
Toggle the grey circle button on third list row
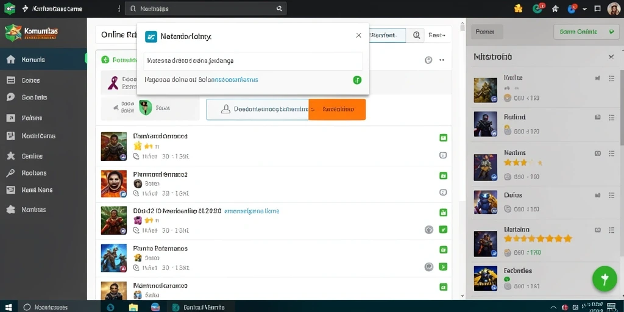click(428, 230)
